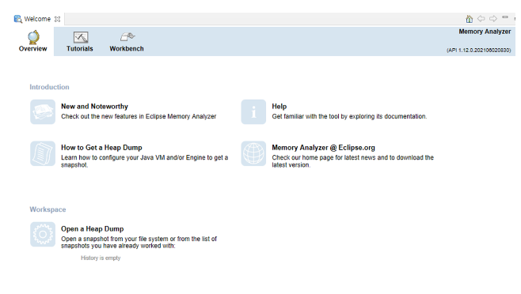Click 'Check our home page for latest news' text
Image resolution: width=521 pixels, height=294 pixels.
pos(353,161)
